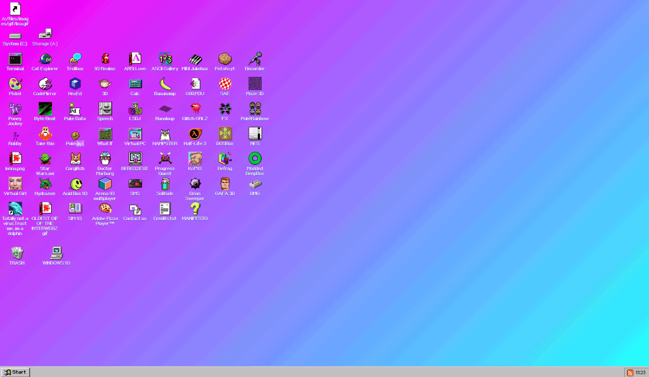
Task: Open the HexEd hex editor
Action: click(x=75, y=83)
